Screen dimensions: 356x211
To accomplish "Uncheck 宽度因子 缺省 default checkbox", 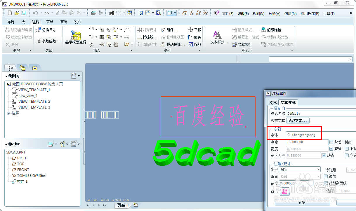I will click(x=324, y=156).
